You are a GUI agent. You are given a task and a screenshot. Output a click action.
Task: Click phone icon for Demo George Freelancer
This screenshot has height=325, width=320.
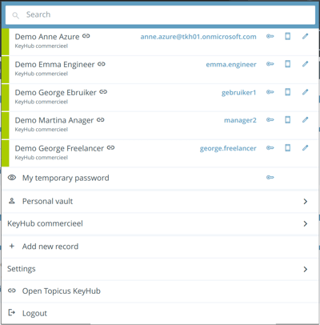point(288,148)
